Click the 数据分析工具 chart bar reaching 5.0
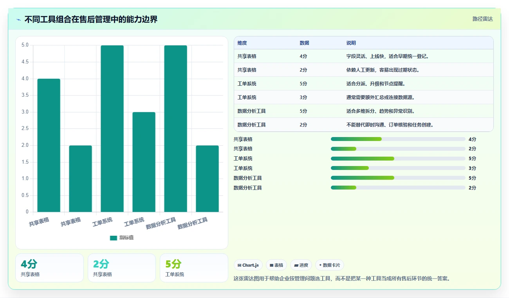Image resolution: width=509 pixels, height=298 pixels. [x=176, y=129]
